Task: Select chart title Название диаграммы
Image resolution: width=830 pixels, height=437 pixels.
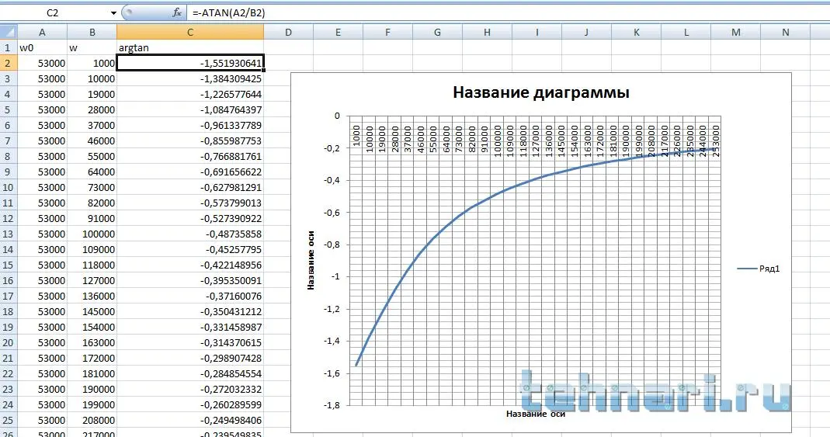Action: coord(541,92)
